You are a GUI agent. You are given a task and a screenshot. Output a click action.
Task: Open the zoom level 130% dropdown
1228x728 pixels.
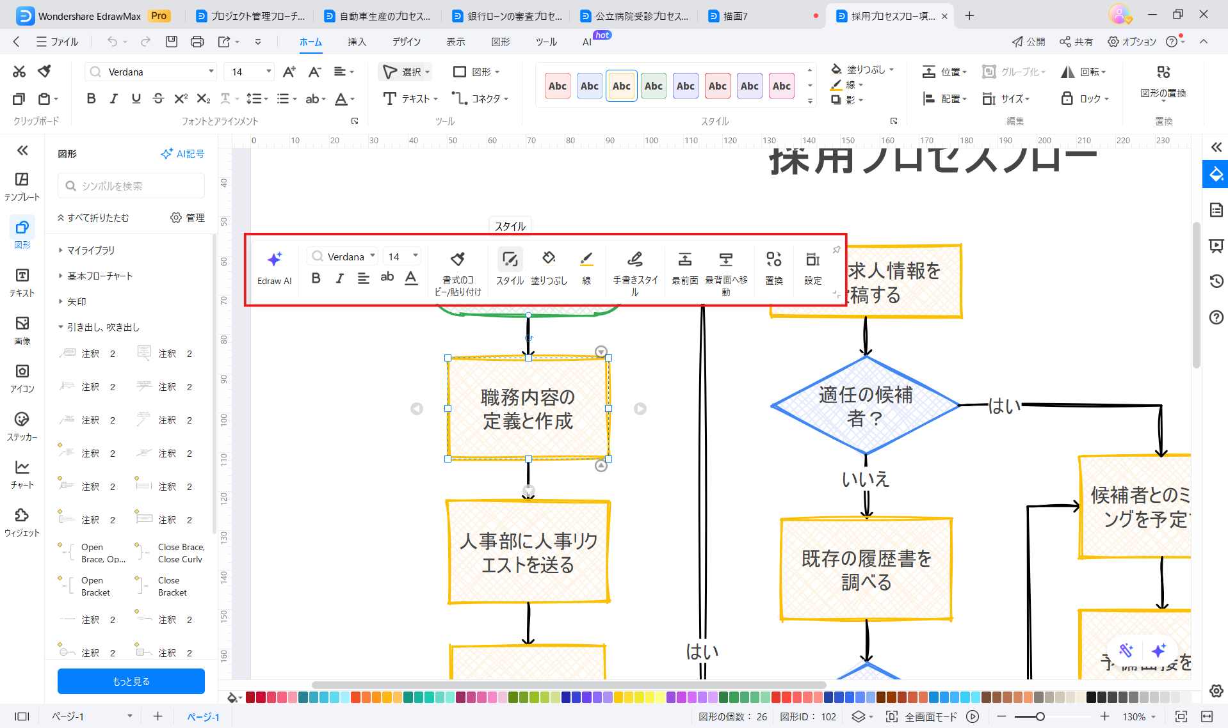tap(1139, 716)
